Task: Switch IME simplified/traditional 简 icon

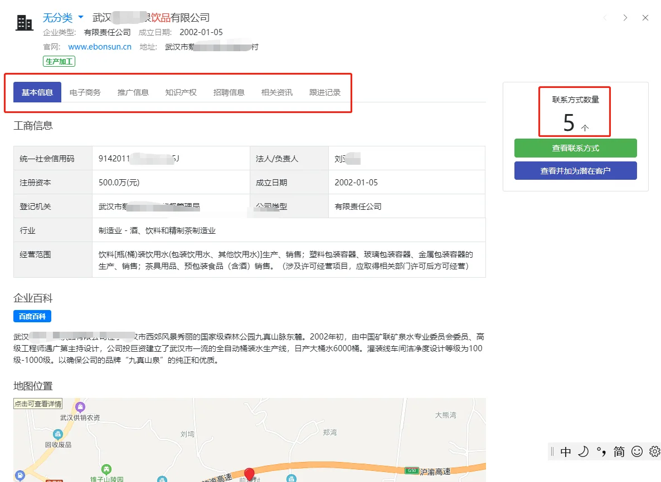Action: click(x=619, y=452)
